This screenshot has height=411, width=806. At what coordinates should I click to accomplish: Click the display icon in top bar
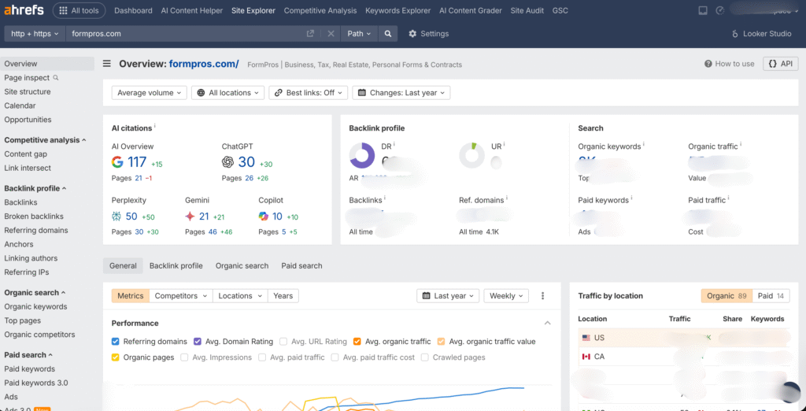click(x=703, y=10)
